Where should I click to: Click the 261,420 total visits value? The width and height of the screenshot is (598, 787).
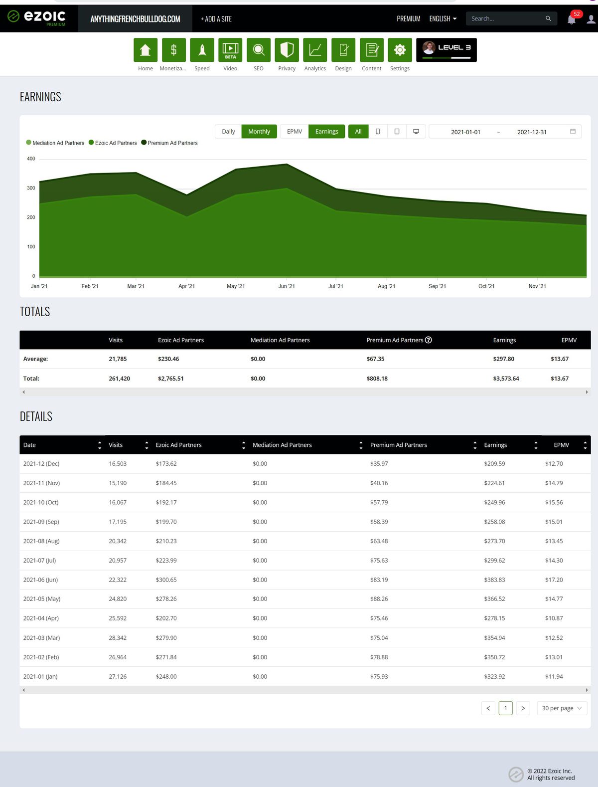pos(119,379)
